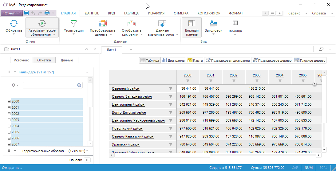Click the window layout switch icon
Viewport: 336px width, 171px height.
(x=321, y=49)
